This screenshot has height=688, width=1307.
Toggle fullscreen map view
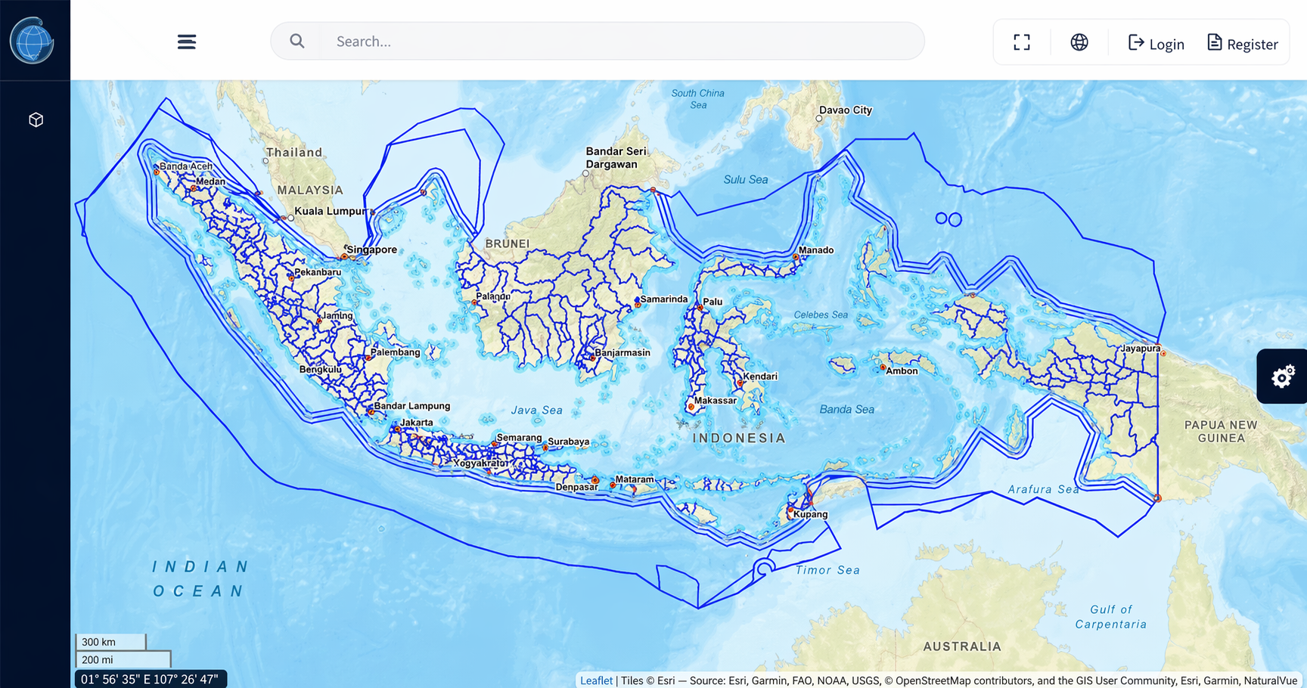click(x=1021, y=42)
